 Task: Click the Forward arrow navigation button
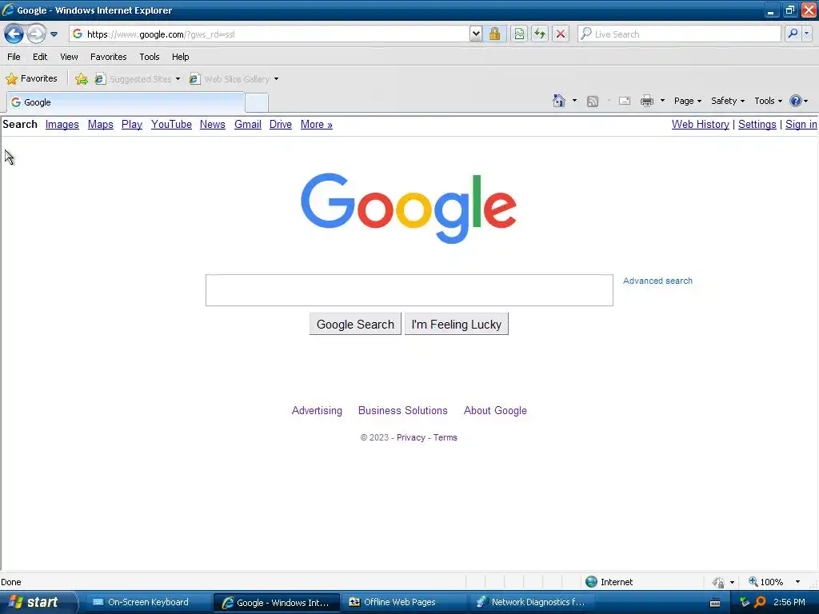tap(36, 34)
